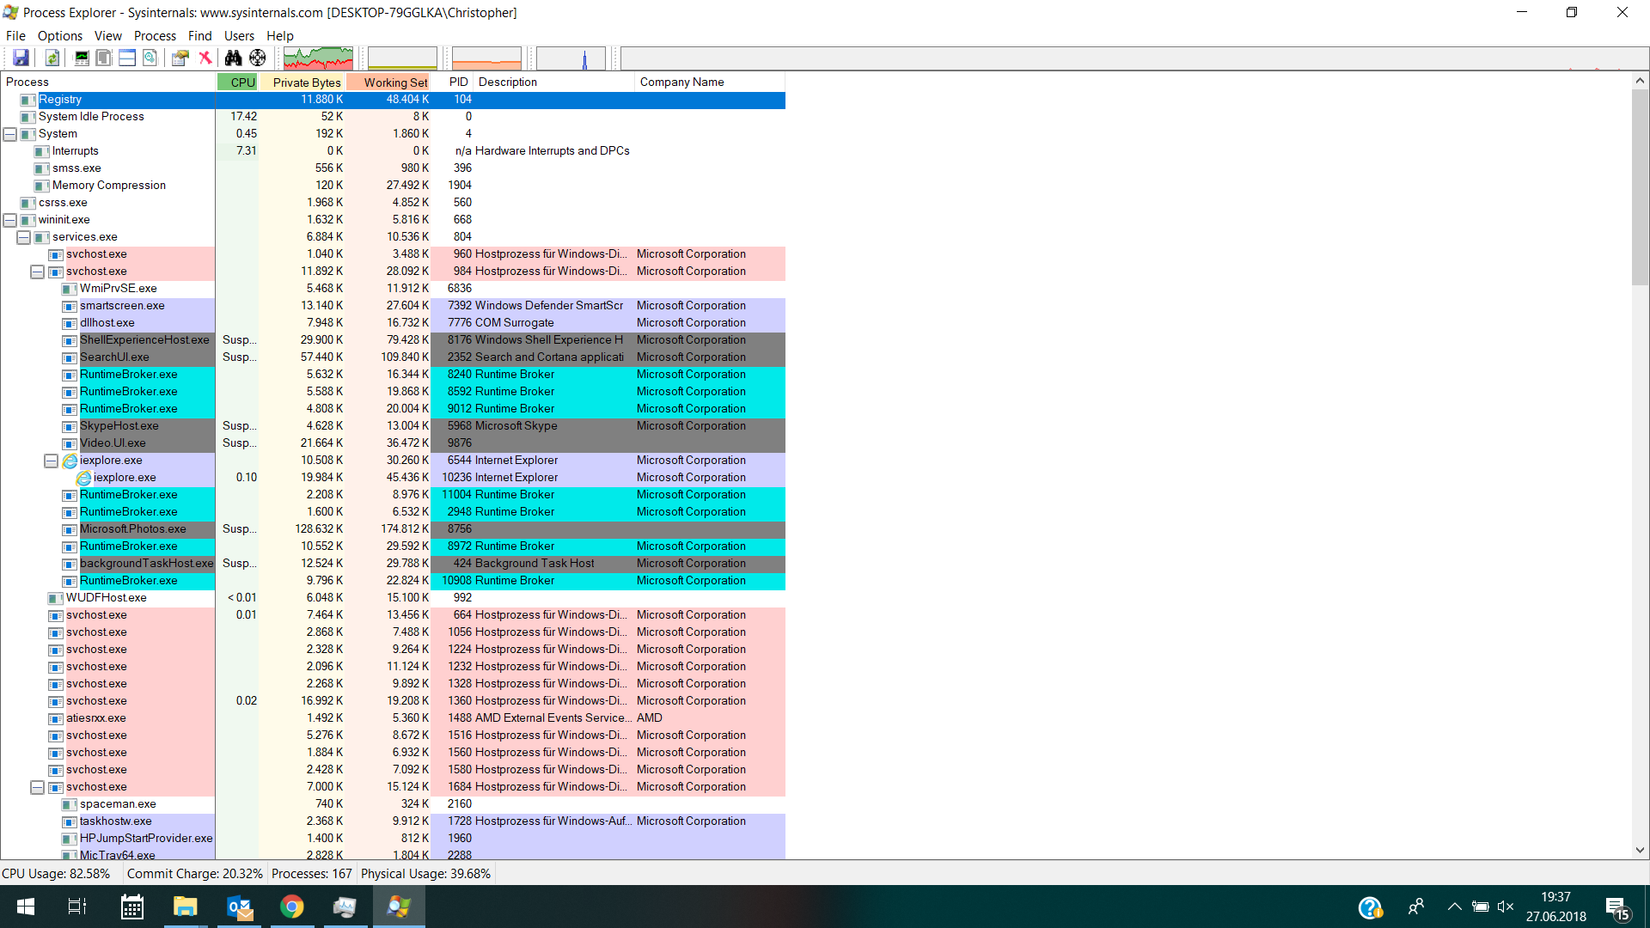This screenshot has height=928, width=1650.
Task: Open Find Handle or DLL binoculars icon
Action: [x=233, y=58]
